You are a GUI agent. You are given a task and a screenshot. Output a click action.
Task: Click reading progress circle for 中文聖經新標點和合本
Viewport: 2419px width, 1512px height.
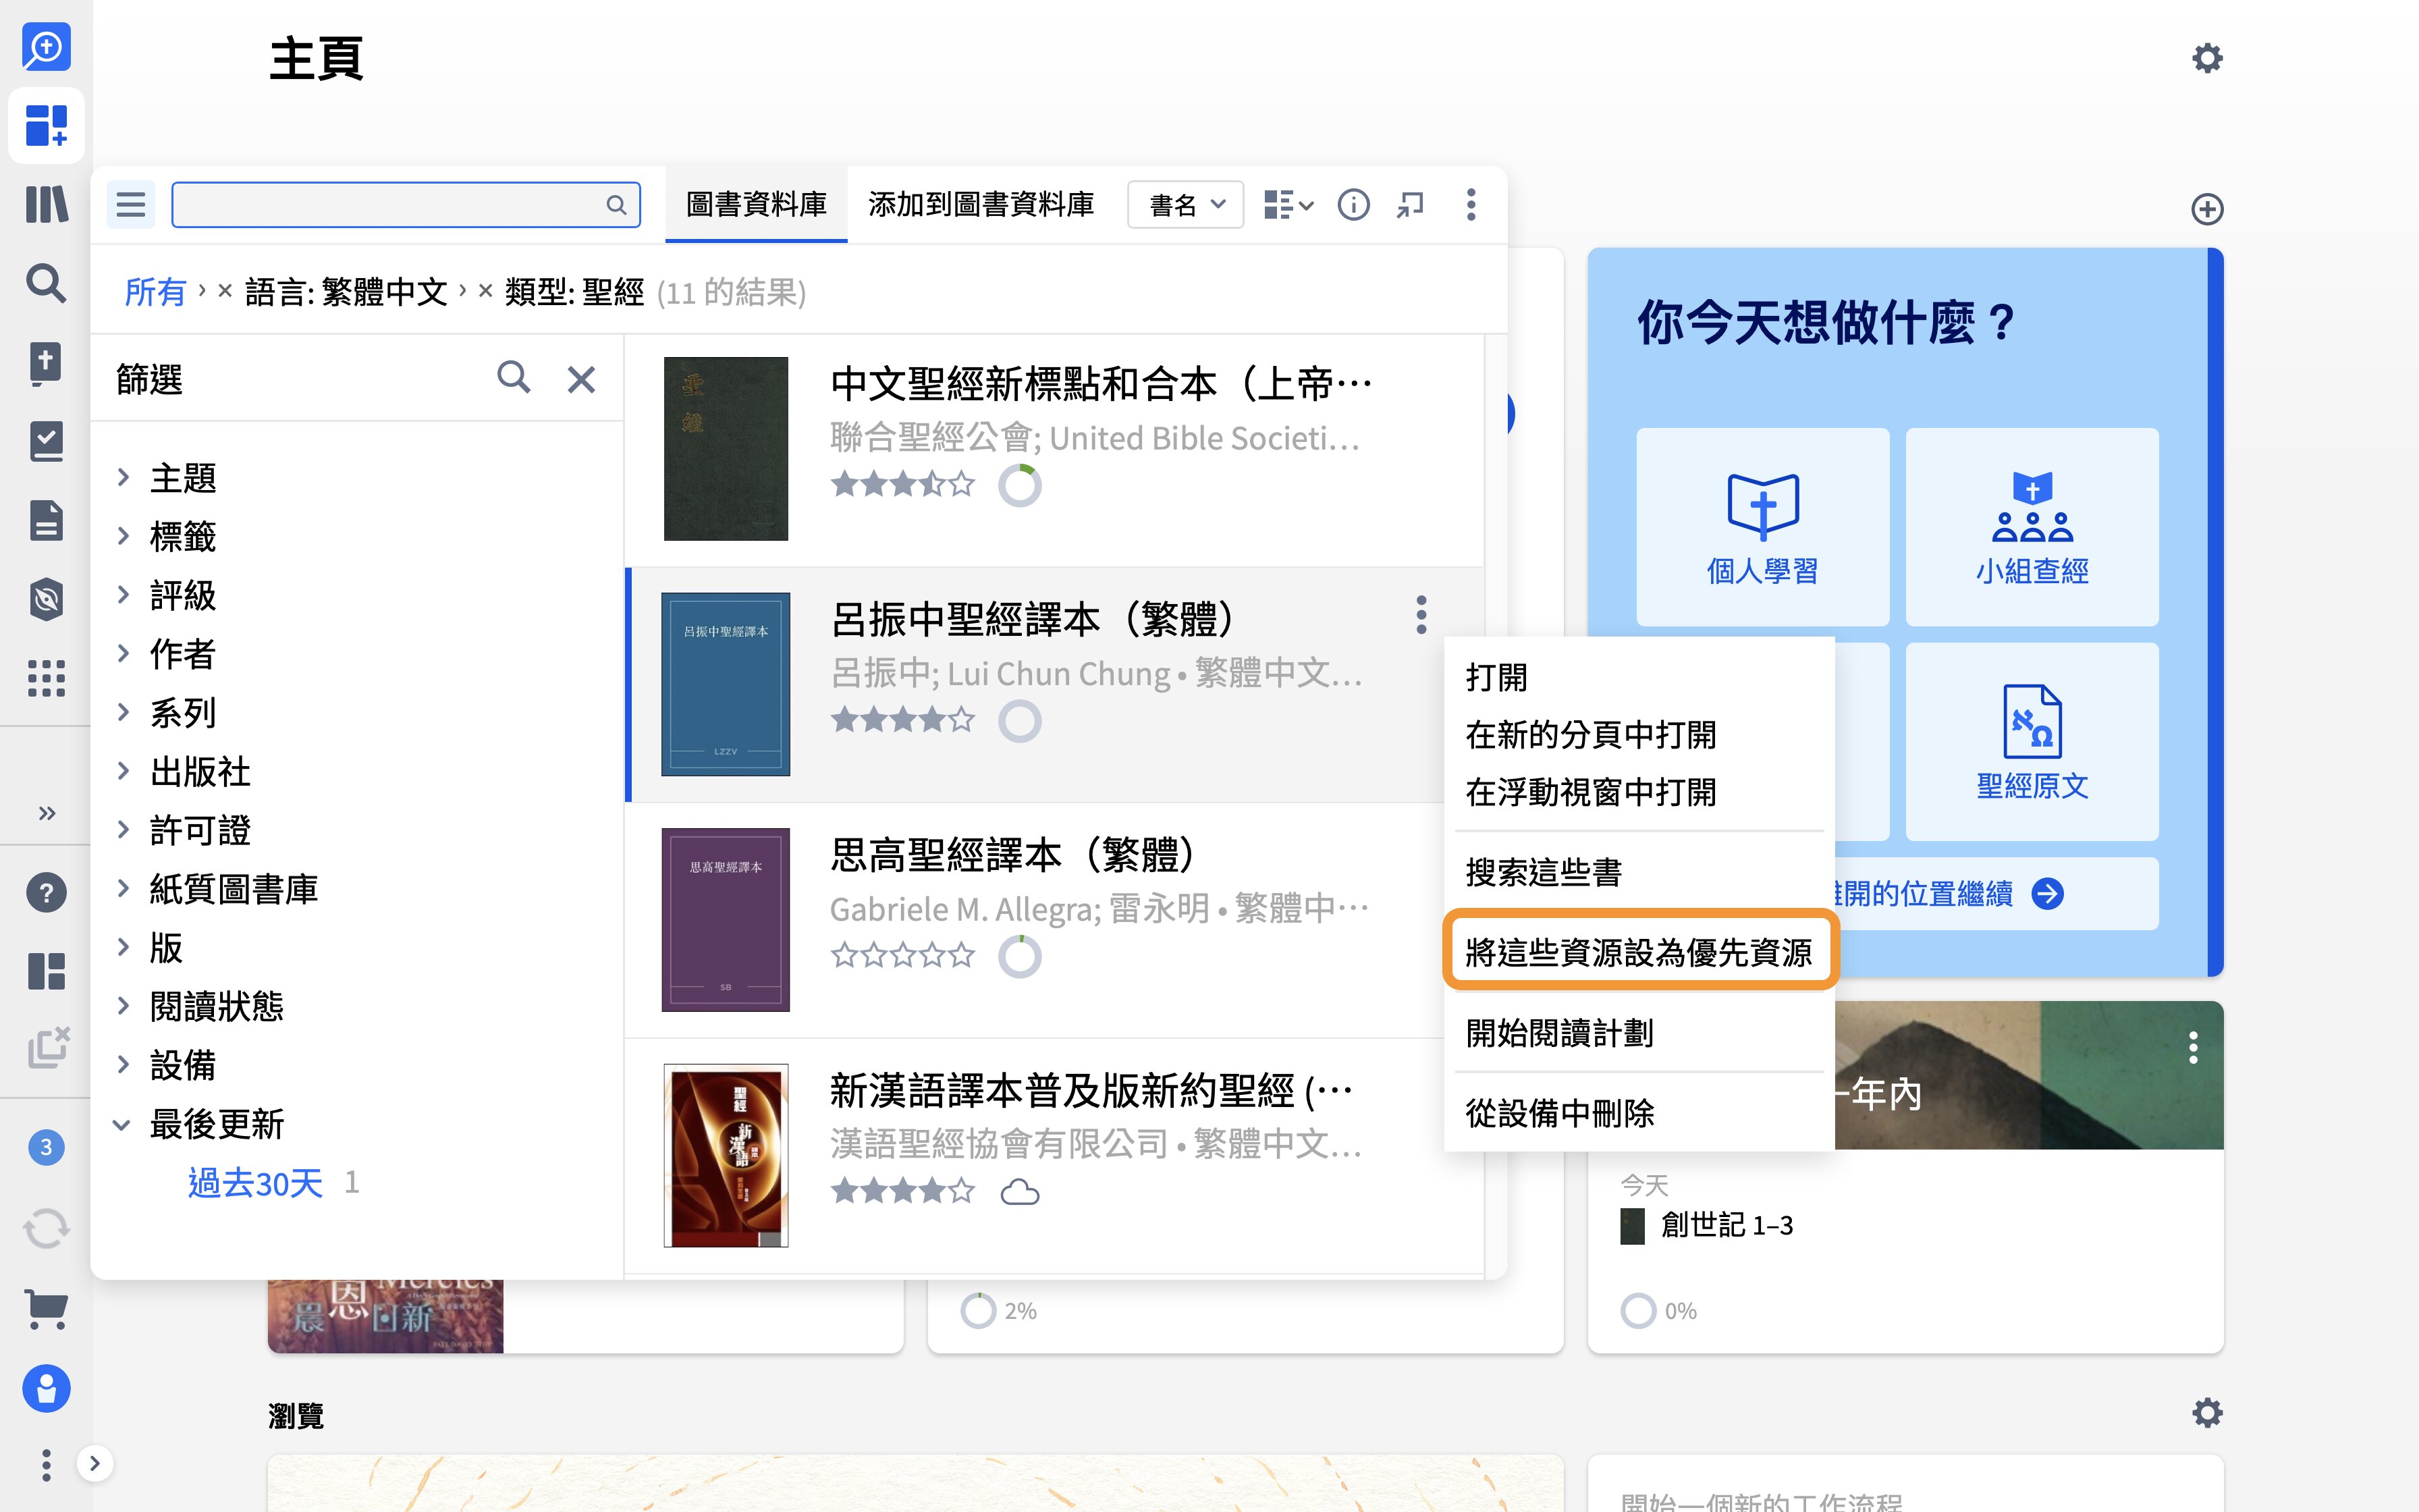coord(1020,486)
